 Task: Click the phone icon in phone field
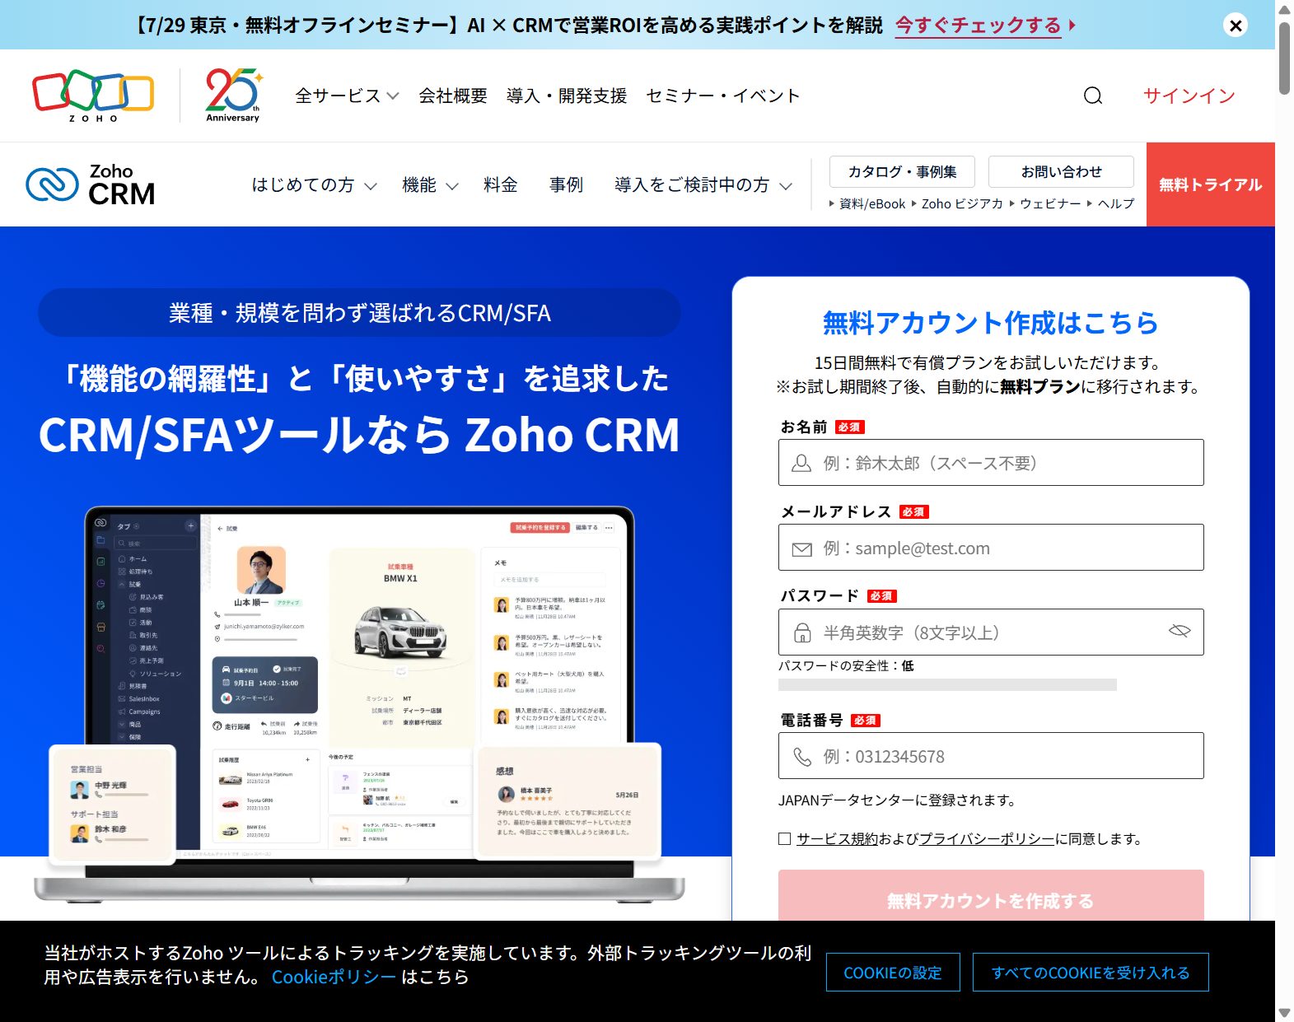point(801,756)
